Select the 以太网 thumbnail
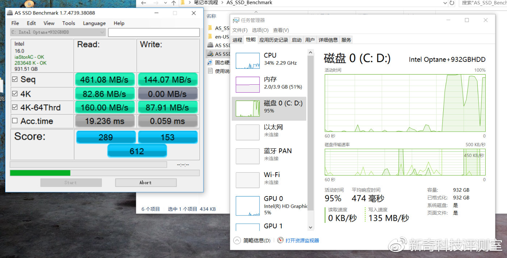 248,132
